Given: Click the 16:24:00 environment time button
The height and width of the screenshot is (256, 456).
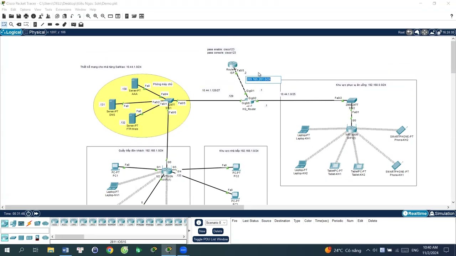Looking at the screenshot, I should 446,32.
